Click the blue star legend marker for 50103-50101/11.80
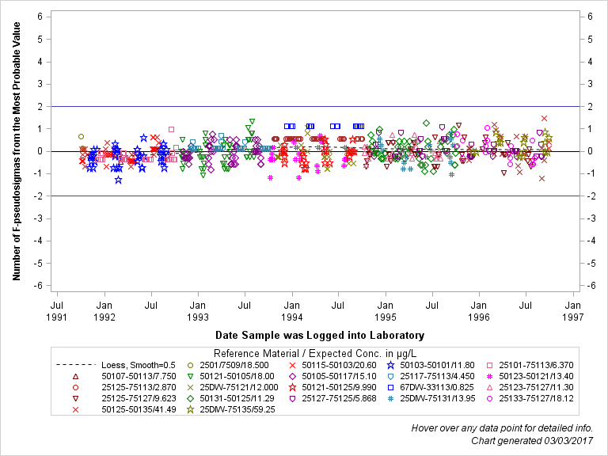The image size is (608, 456). click(x=391, y=365)
